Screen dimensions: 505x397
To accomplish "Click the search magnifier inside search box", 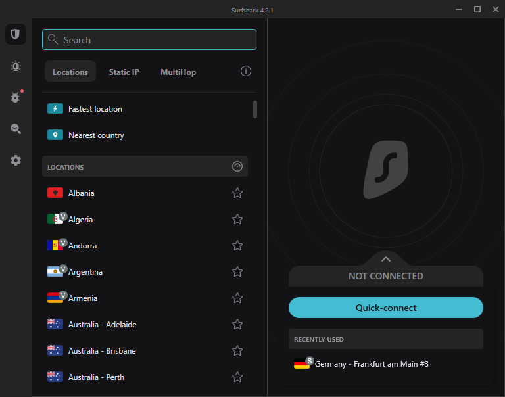I will pyautogui.click(x=53, y=39).
